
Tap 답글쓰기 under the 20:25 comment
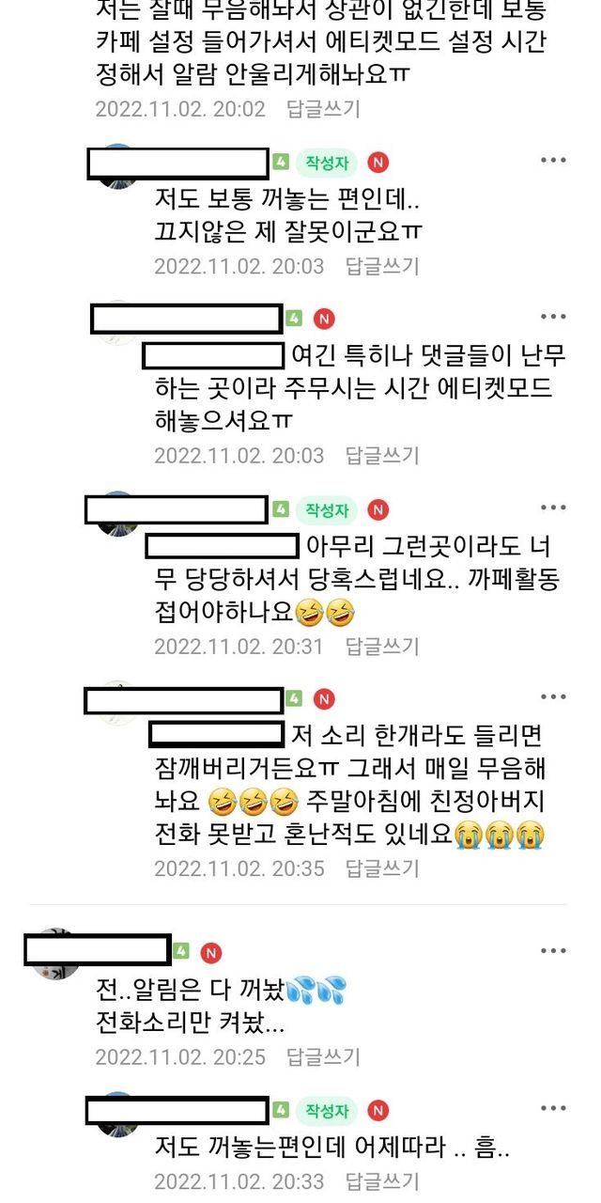(323, 1056)
